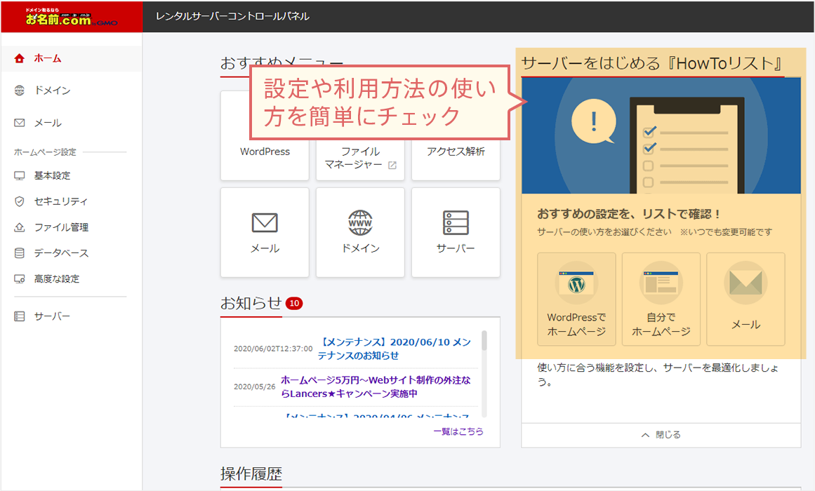Click the お名前.com logo
815x491 pixels.
(x=72, y=17)
